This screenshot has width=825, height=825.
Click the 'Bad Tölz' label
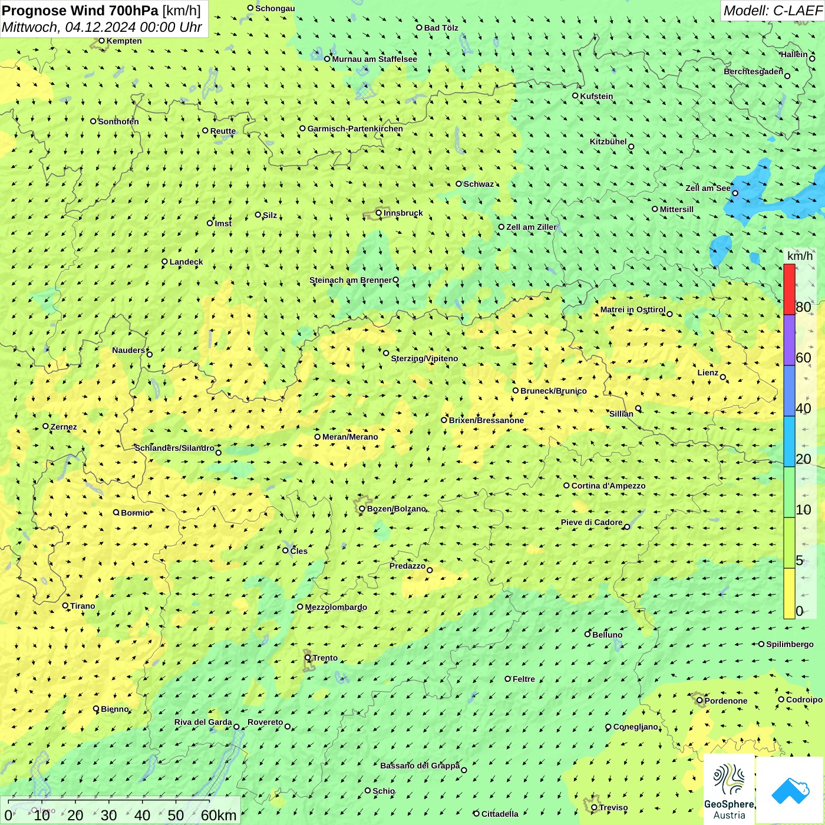tap(441, 28)
